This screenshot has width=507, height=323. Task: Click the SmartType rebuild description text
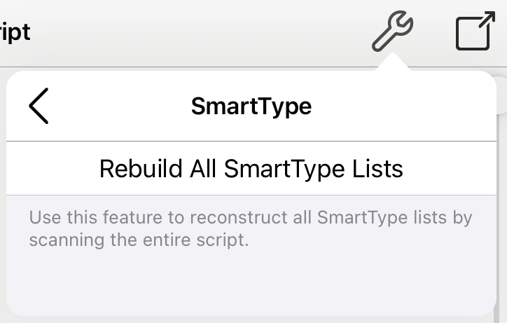pyautogui.click(x=251, y=228)
